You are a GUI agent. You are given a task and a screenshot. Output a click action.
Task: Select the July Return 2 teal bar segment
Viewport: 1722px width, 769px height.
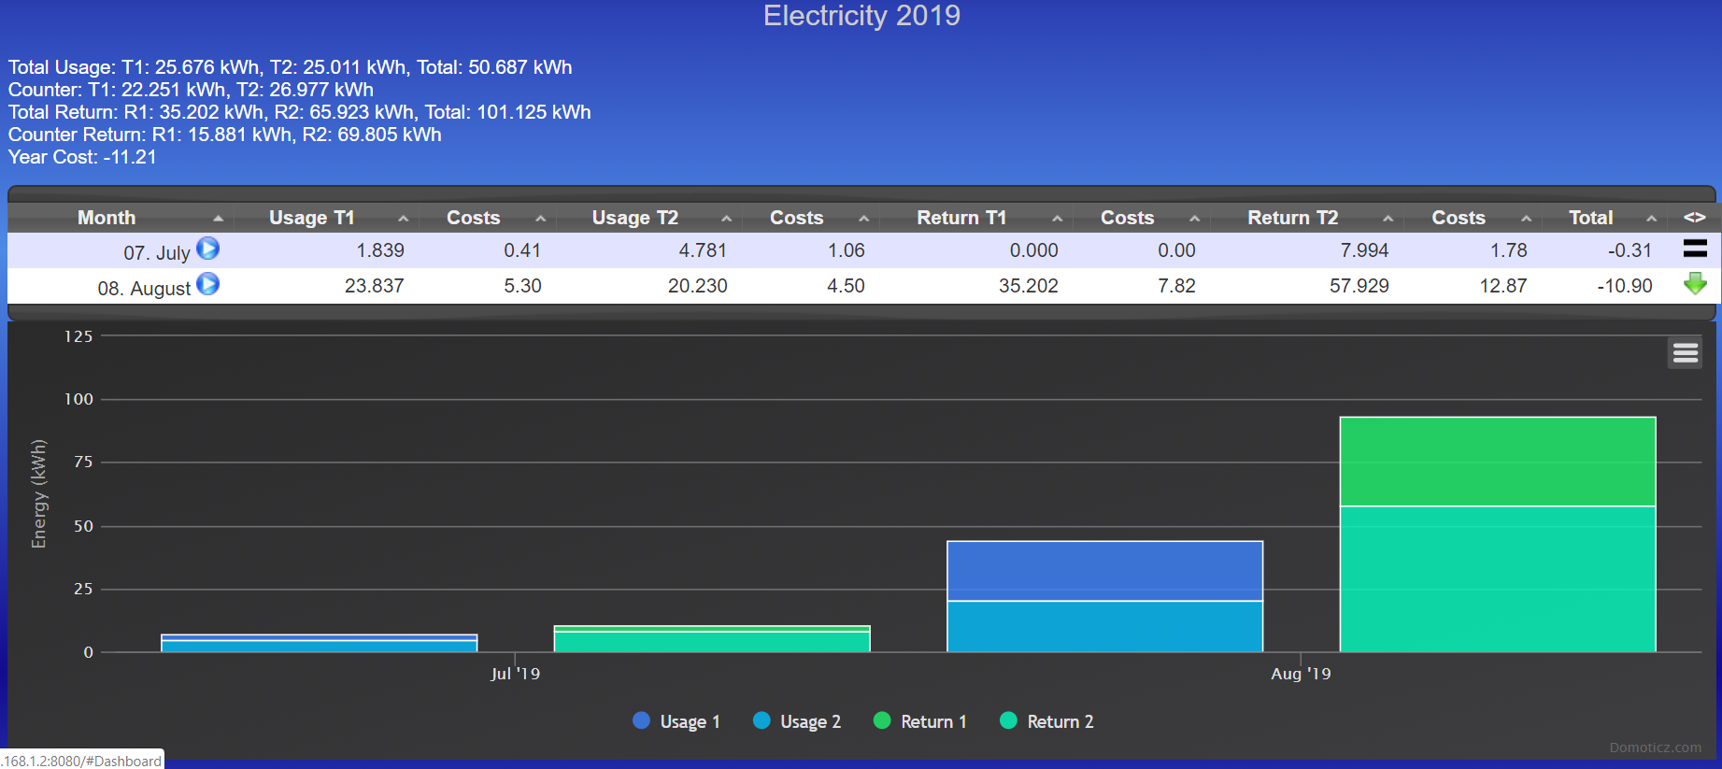coord(712,642)
